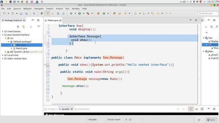Click the 10:22 PM clock
Image resolution: width=219 pixels, height=123 pixels.
click(x=213, y=2)
